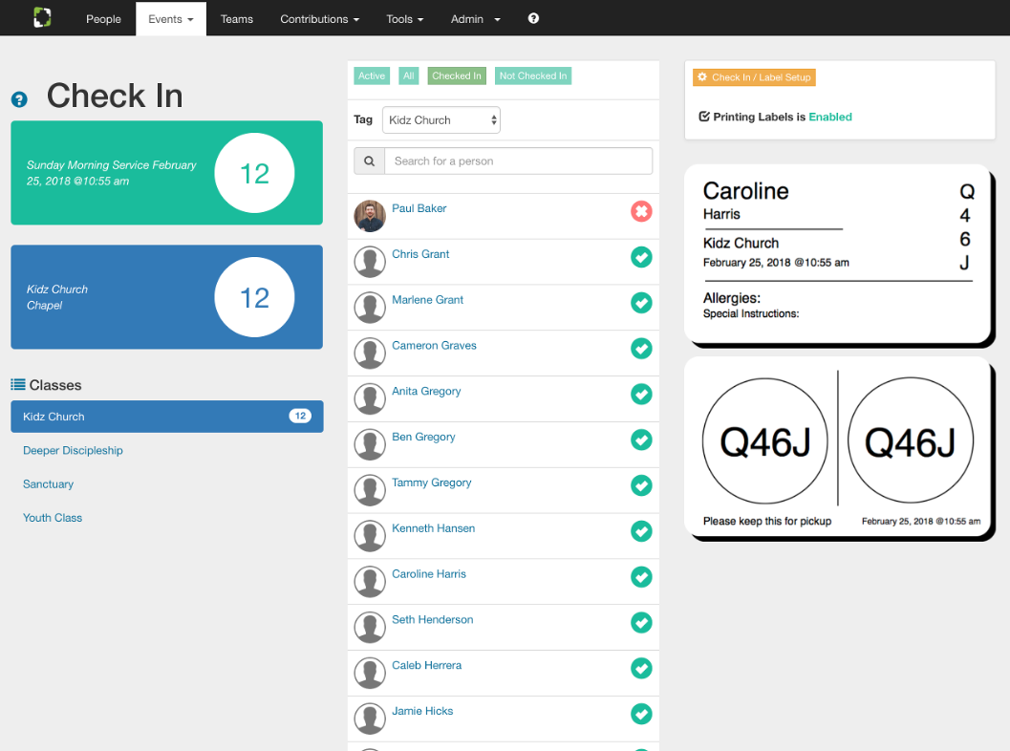The height and width of the screenshot is (751, 1010).
Task: Open Jamie Hicks's name link
Action: pos(422,711)
